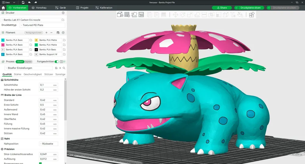Viewport: 305px width, 164px height.
Task: Open the Druckbetttyp Textured PEI Plate dropdown
Action: 42,25
